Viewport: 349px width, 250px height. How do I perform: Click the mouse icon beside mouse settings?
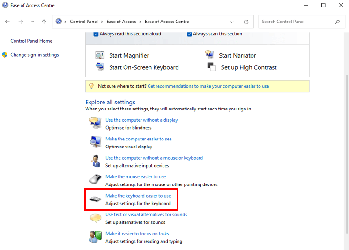point(95,180)
